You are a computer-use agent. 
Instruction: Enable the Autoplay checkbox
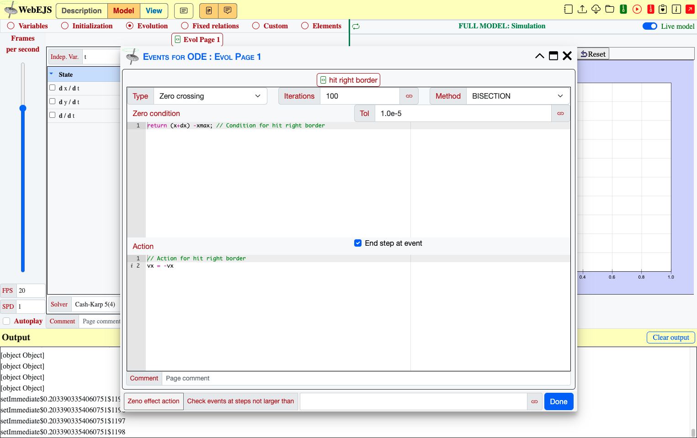point(6,321)
